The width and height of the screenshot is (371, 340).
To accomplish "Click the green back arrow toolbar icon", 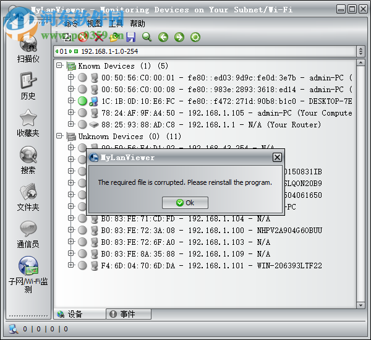I will [163, 37].
